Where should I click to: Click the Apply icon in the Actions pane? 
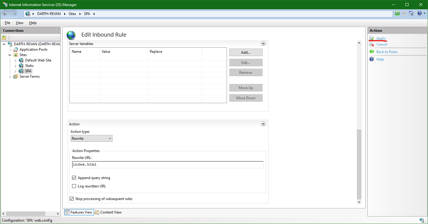pyautogui.click(x=372, y=38)
